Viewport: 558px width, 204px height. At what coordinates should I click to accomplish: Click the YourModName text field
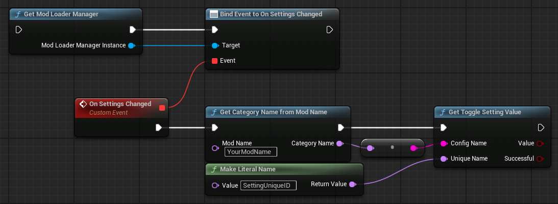(x=251, y=152)
